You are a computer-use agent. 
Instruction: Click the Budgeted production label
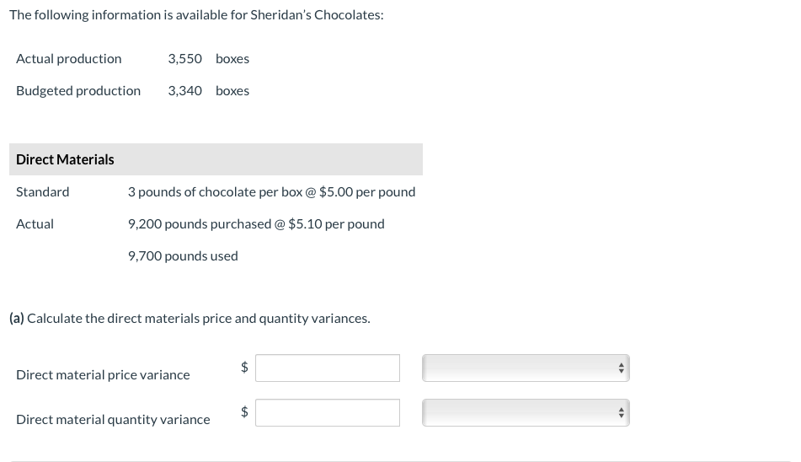pos(78,91)
